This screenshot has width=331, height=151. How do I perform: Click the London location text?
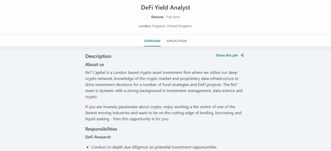point(145,26)
